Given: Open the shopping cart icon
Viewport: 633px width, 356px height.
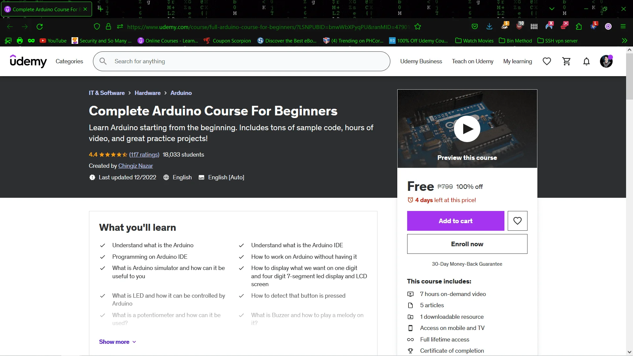Looking at the screenshot, I should coord(566,61).
